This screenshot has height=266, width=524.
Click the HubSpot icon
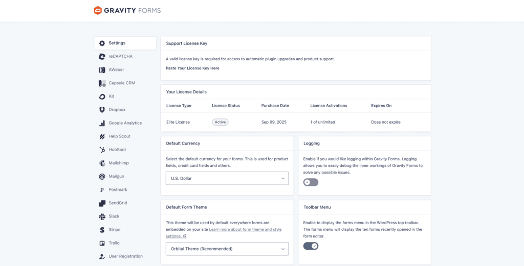102,150
